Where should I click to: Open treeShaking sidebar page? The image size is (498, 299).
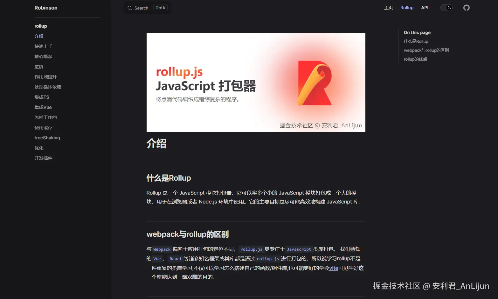pyautogui.click(x=47, y=138)
